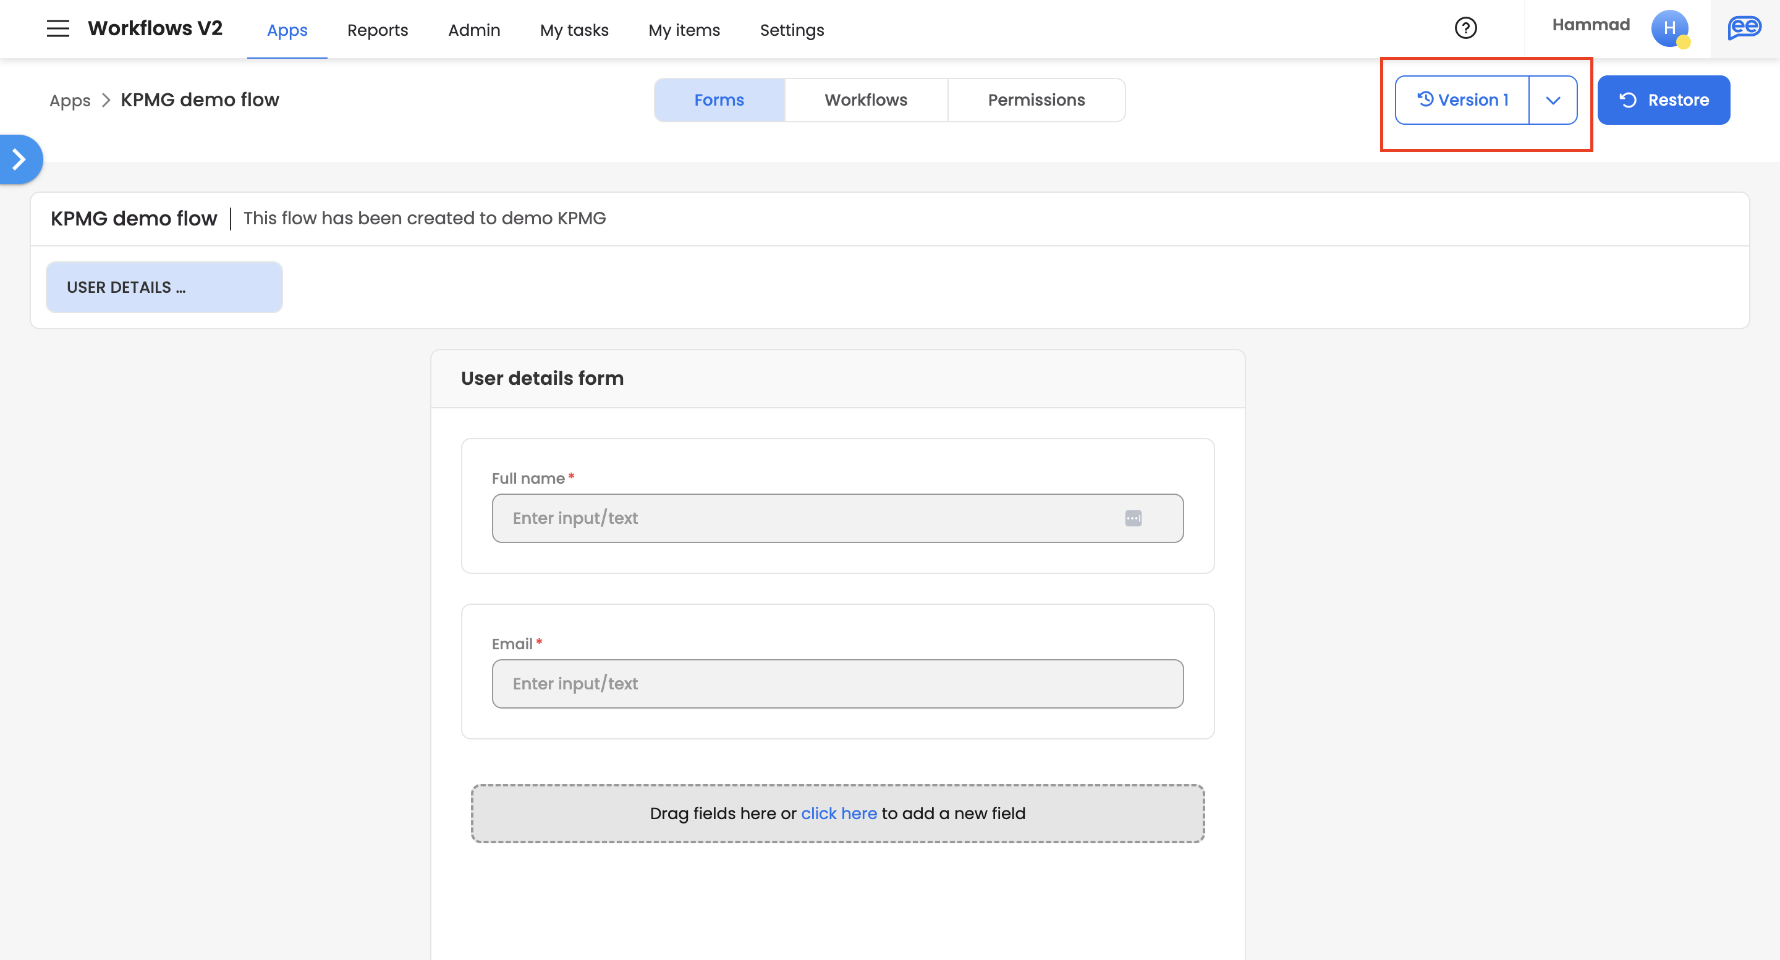
Task: Open the Reports menu item
Action: click(377, 30)
